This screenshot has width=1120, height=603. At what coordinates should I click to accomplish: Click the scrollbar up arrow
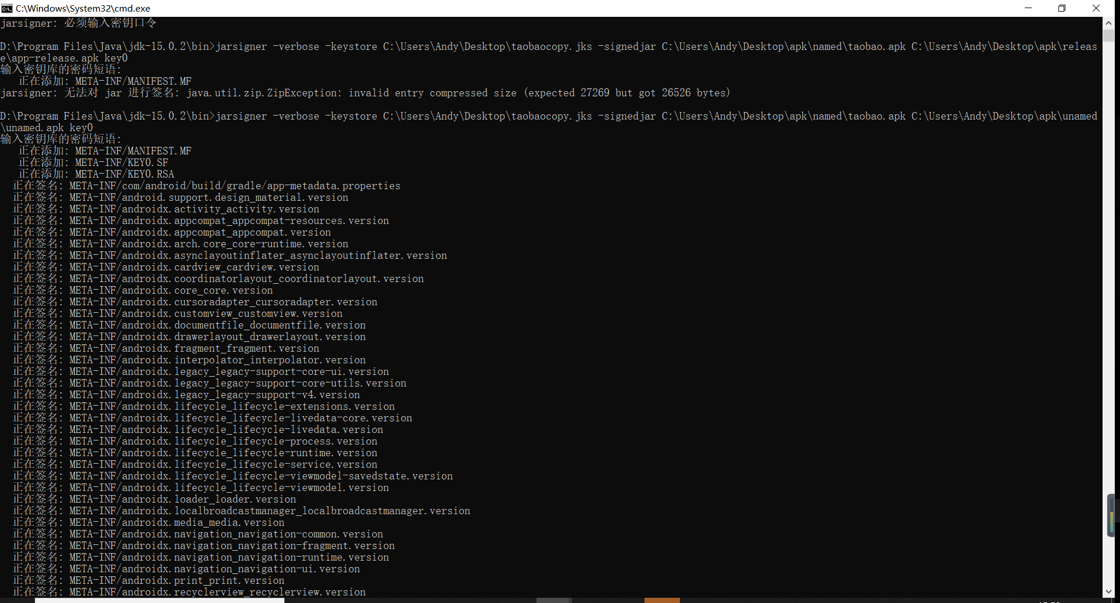pyautogui.click(x=1108, y=23)
